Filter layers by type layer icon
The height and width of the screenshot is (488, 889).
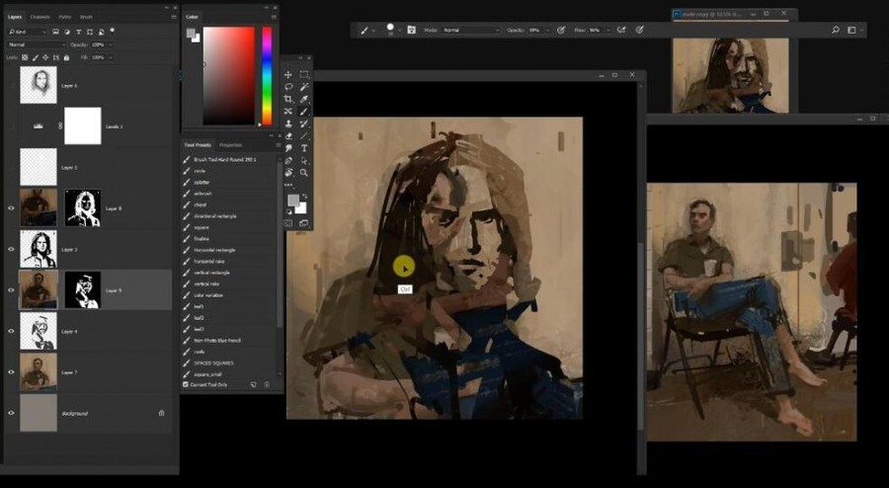click(79, 32)
